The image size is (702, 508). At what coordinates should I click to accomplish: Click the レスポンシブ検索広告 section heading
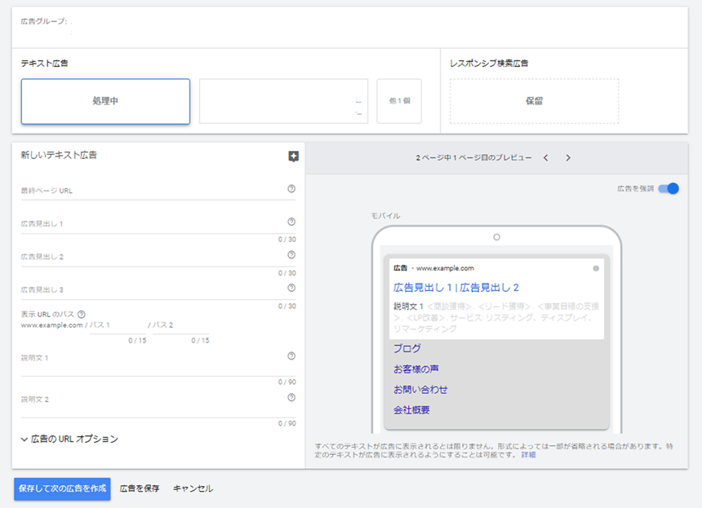(489, 63)
